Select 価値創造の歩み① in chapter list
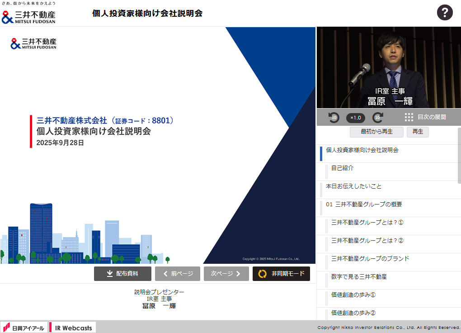This screenshot has width=461, height=333. click(353, 295)
